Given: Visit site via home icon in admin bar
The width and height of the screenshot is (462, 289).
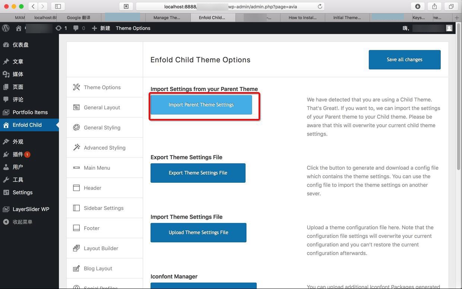Looking at the screenshot, I should coord(19,28).
